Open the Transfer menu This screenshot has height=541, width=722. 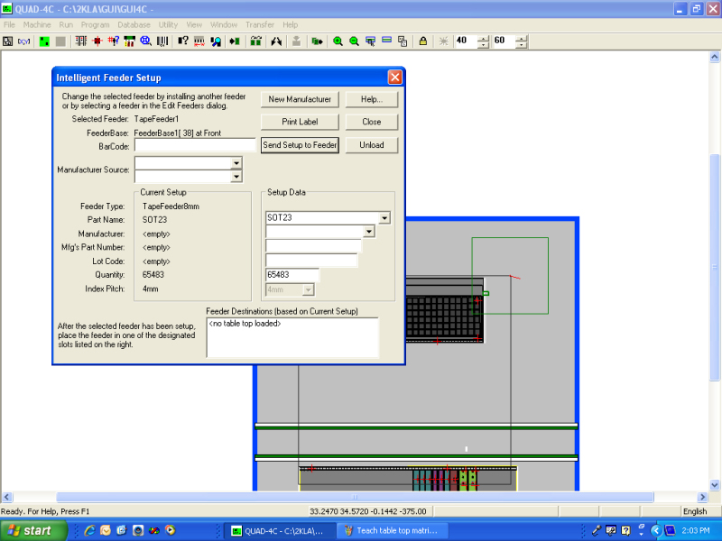260,25
